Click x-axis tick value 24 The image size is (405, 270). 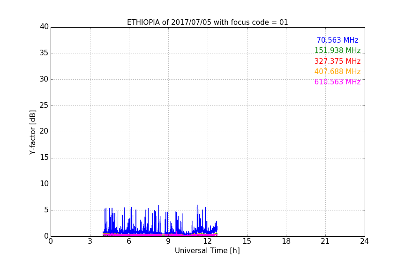pyautogui.click(x=364, y=241)
